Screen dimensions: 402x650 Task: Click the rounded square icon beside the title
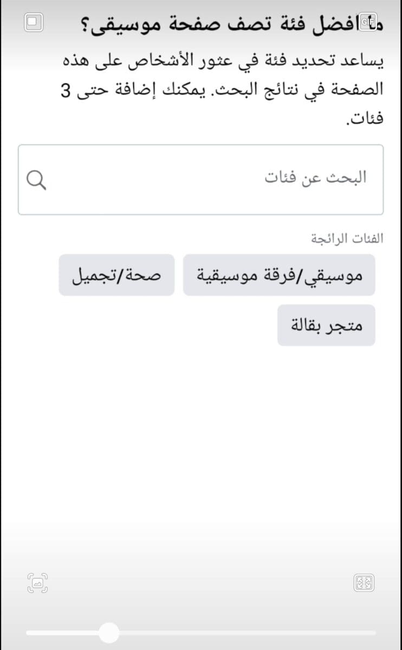[34, 22]
